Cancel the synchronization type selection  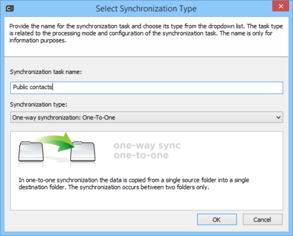click(262, 220)
